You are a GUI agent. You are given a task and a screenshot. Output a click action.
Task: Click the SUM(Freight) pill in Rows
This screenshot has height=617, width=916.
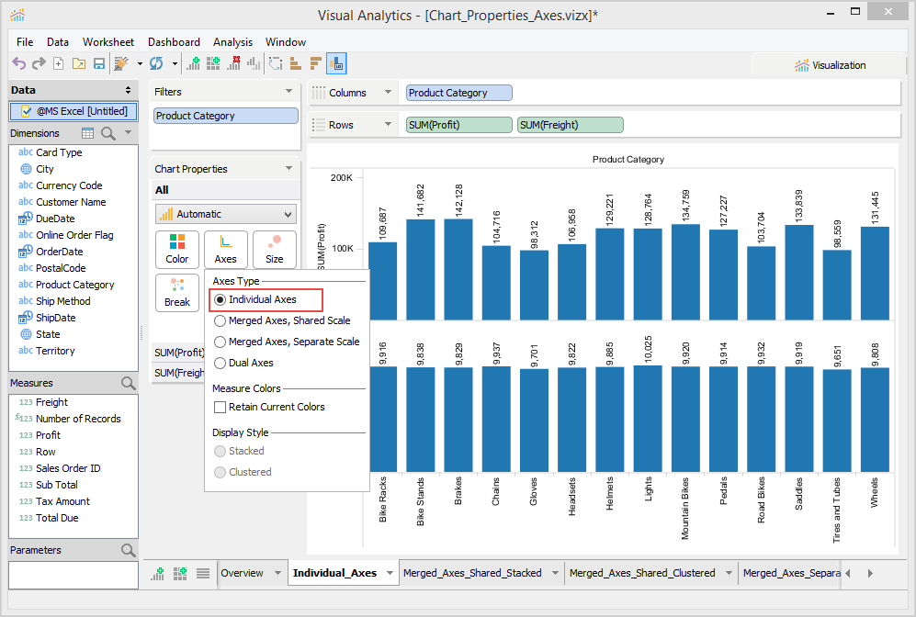coord(570,125)
